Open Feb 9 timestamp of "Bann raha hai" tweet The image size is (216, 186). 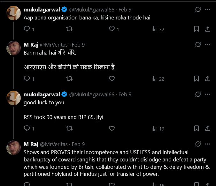(78, 45)
